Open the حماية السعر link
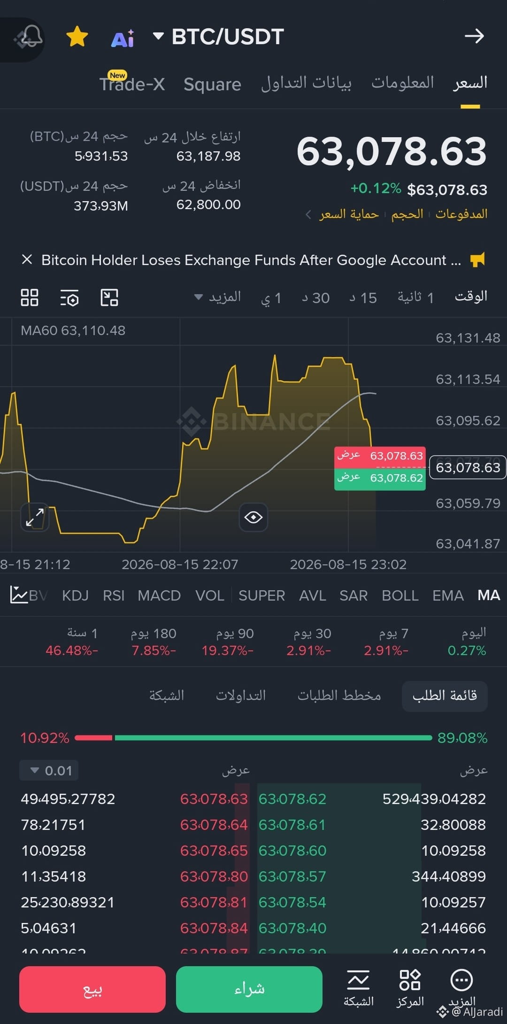 click(x=349, y=214)
